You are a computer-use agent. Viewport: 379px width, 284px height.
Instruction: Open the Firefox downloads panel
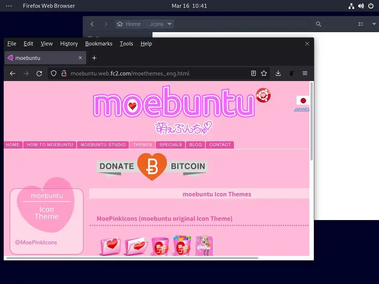tap(278, 73)
